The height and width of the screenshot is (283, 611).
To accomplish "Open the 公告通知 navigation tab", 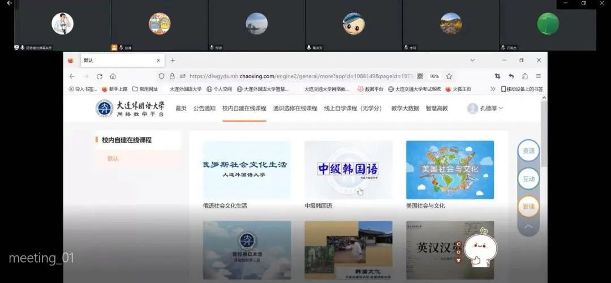I will (x=204, y=108).
